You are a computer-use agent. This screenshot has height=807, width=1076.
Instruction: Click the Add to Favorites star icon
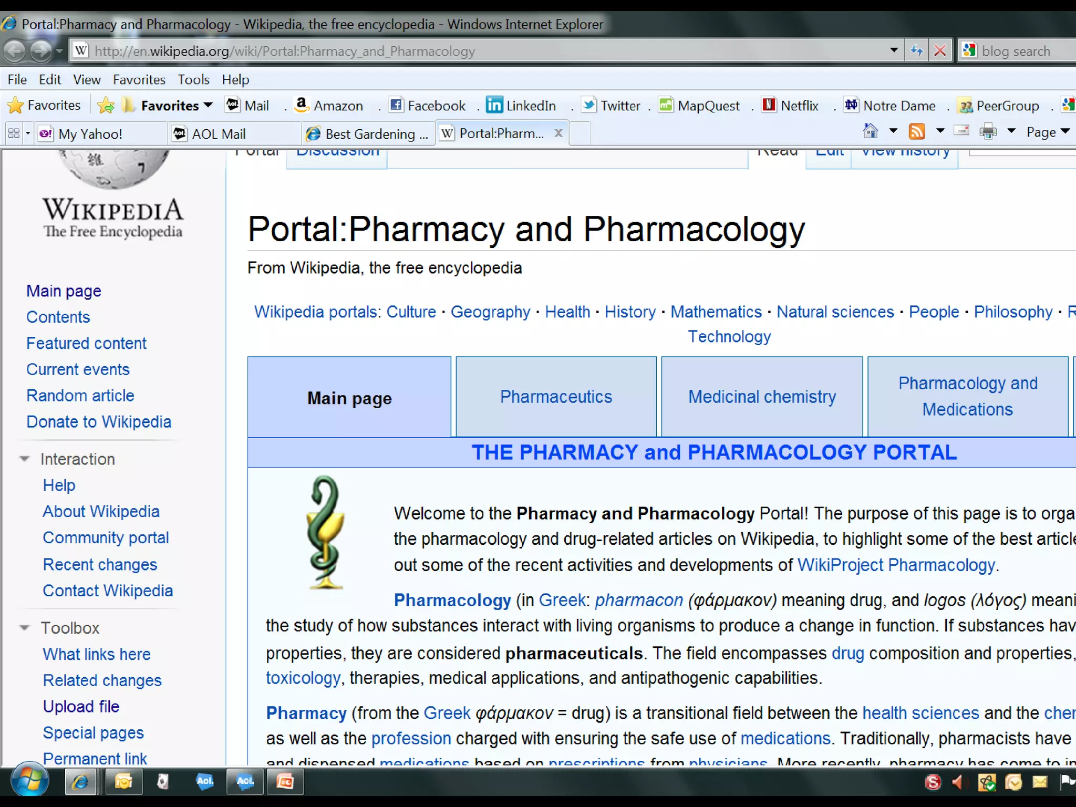click(x=106, y=106)
